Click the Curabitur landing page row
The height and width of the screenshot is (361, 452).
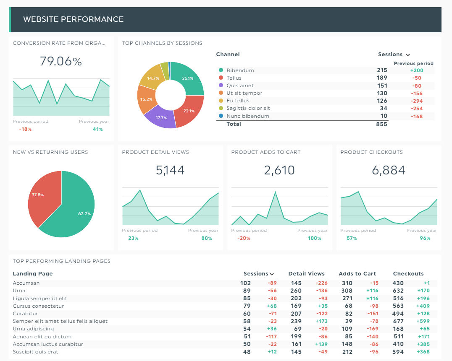coord(225,314)
